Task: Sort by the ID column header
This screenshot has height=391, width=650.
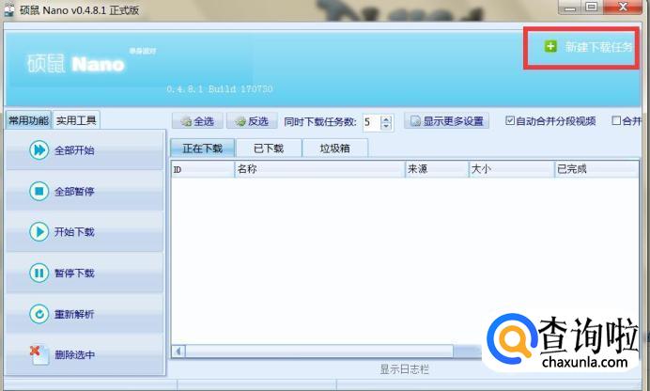Action: pyautogui.click(x=203, y=169)
